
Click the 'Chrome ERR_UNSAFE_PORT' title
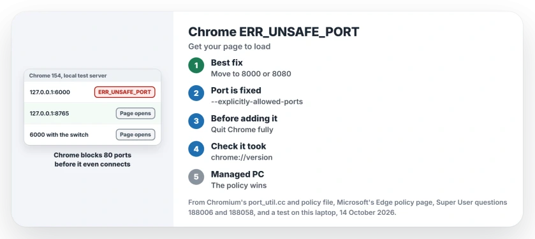coord(274,32)
